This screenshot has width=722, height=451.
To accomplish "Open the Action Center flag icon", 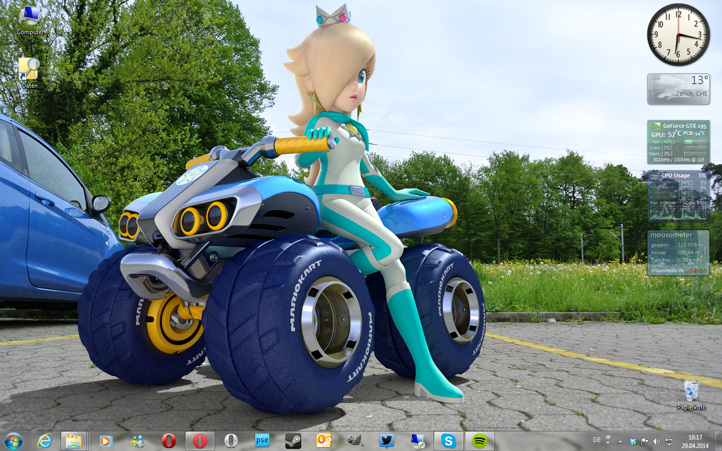I will (645, 441).
